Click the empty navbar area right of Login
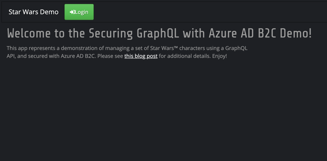 coord(208,12)
